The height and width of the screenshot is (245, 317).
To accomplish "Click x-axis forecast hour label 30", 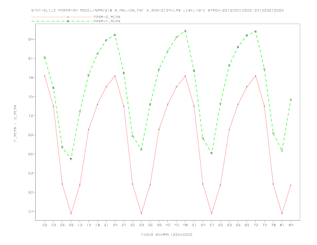I will point(132,225).
